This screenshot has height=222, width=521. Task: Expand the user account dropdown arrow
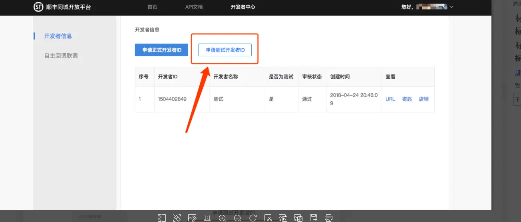451,7
